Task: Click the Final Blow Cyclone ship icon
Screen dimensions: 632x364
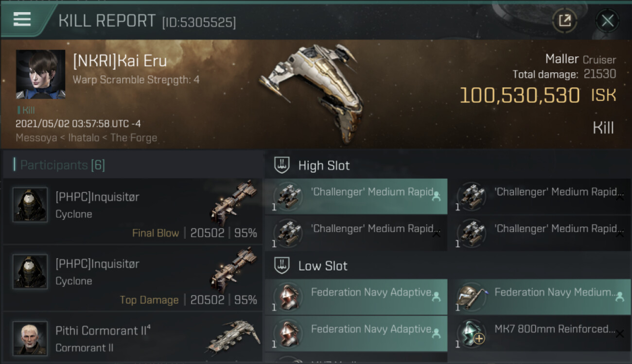Action: coord(234,203)
